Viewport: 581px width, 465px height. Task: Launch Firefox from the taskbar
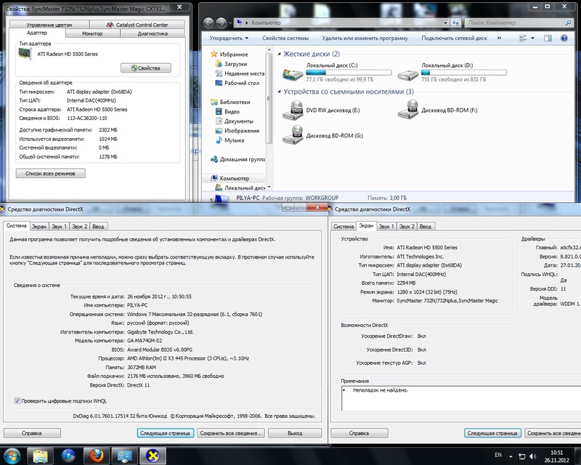pyautogui.click(x=97, y=455)
